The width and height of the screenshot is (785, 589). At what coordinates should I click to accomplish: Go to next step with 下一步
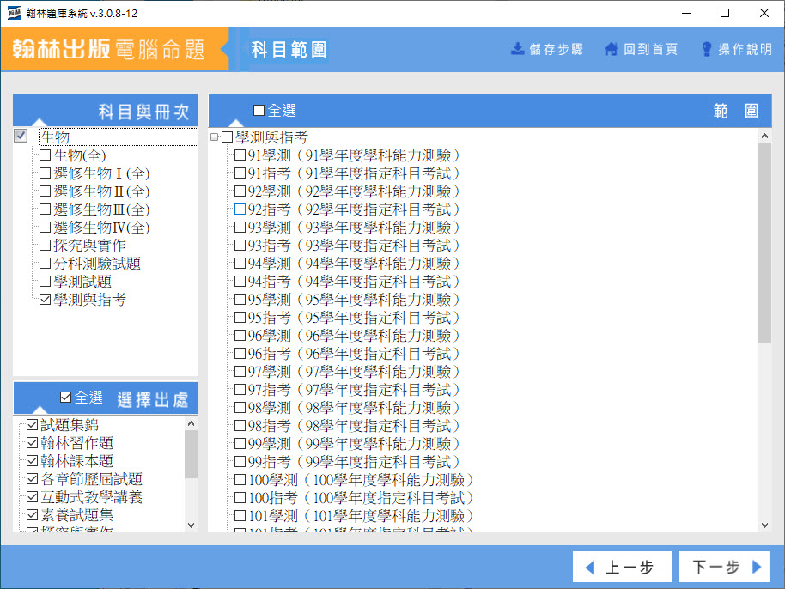pyautogui.click(x=722, y=568)
